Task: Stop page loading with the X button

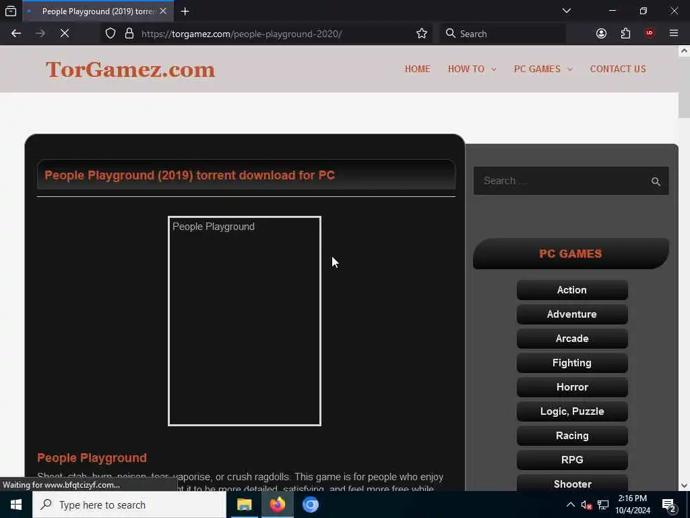Action: 65,34
